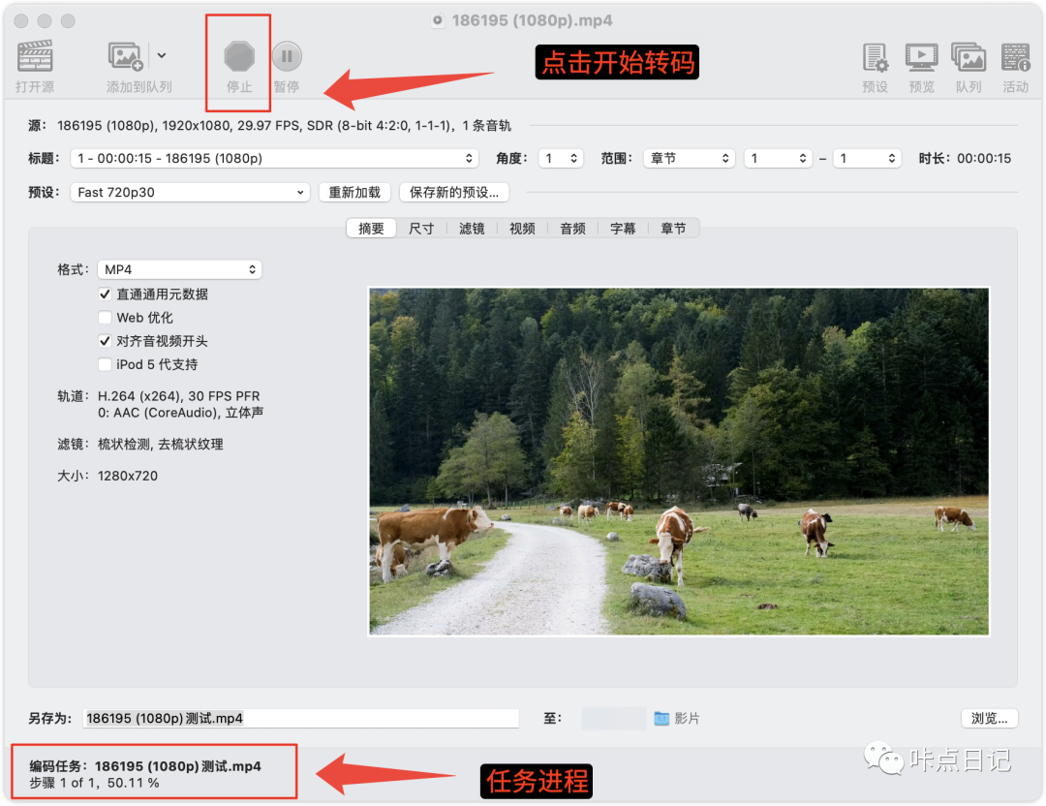Click the 重新加载 button
The image size is (1046, 806).
[354, 193]
